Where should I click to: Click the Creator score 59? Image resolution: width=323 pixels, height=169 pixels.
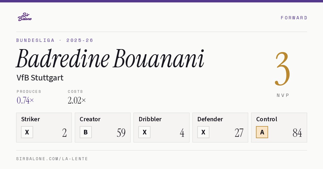[x=121, y=133]
